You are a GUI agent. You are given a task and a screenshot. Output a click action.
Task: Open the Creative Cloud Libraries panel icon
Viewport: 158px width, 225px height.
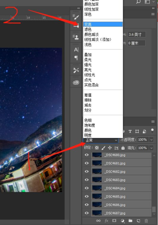pos(76,82)
